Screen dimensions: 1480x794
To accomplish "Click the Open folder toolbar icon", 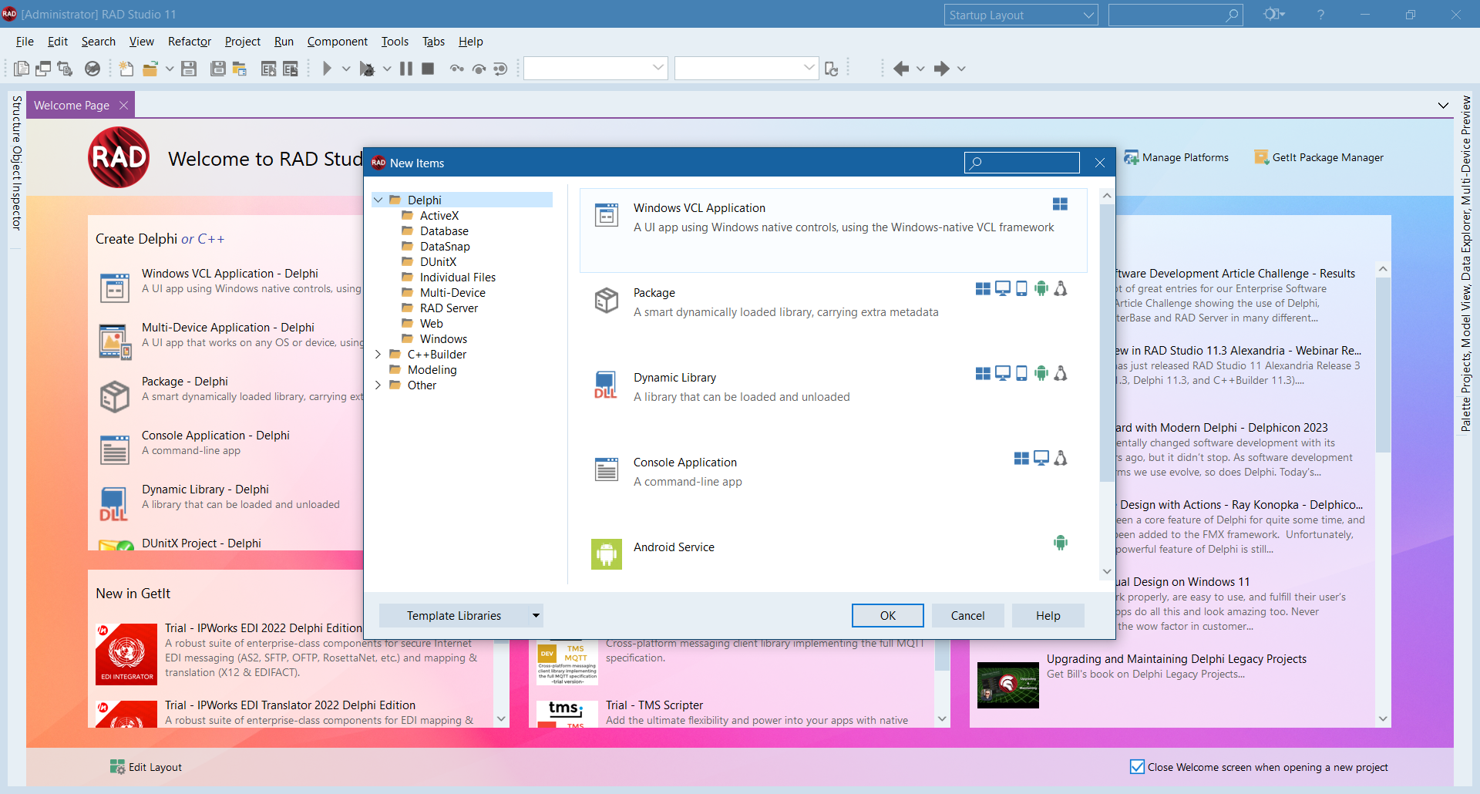I will [x=150, y=69].
